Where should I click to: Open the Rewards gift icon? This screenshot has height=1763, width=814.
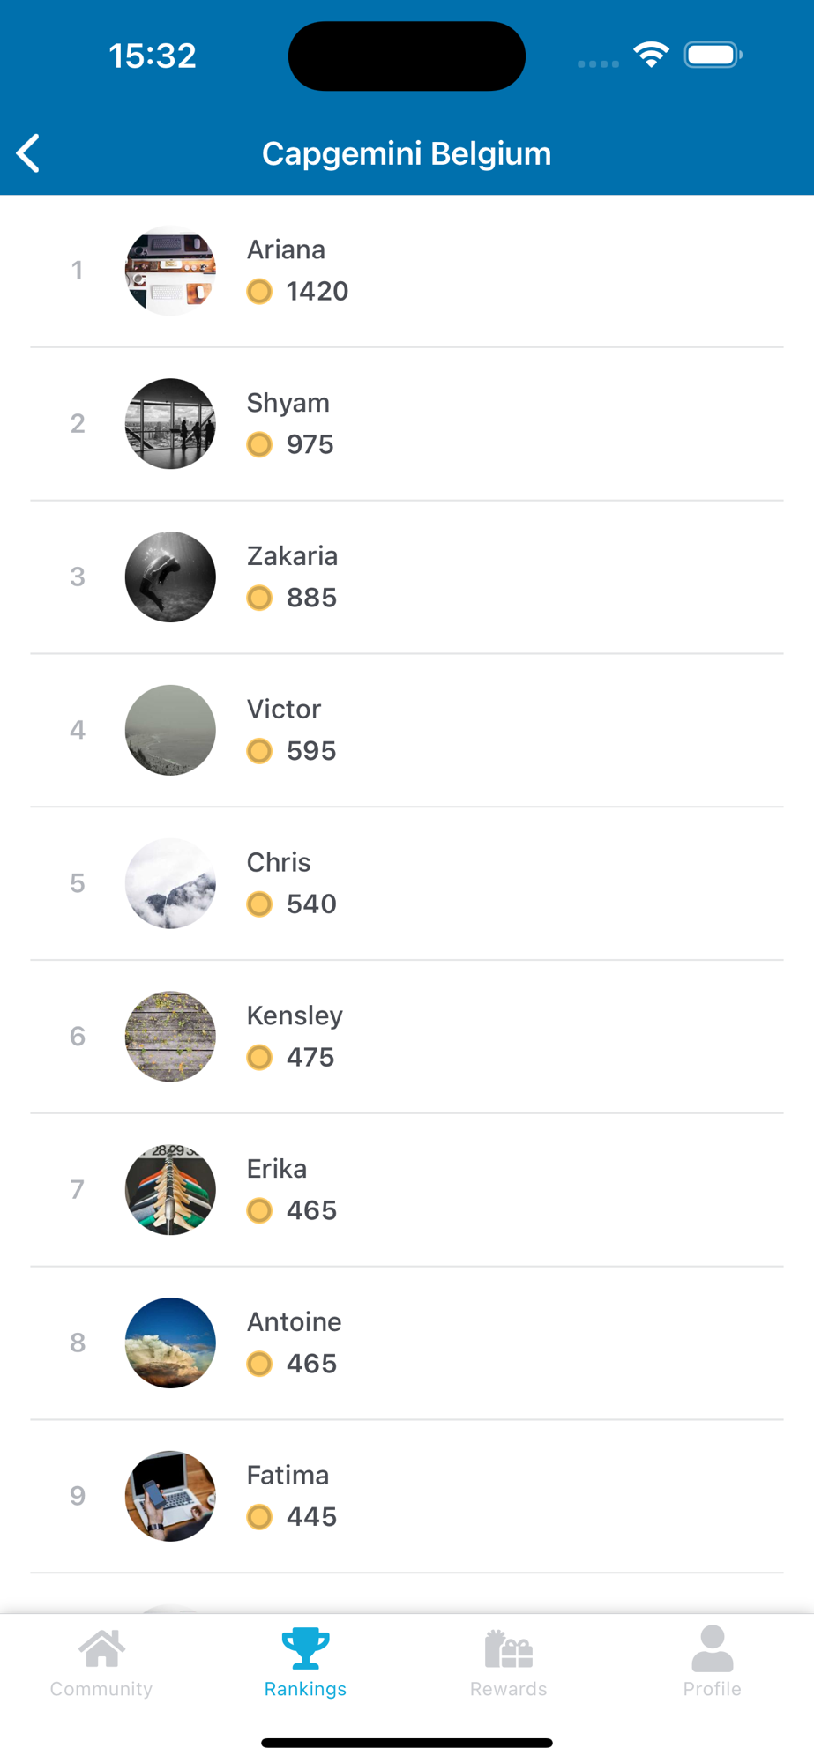pos(509,1649)
